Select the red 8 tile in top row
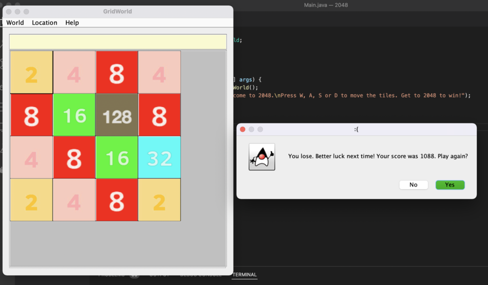This screenshot has width=488, height=285. point(117,72)
